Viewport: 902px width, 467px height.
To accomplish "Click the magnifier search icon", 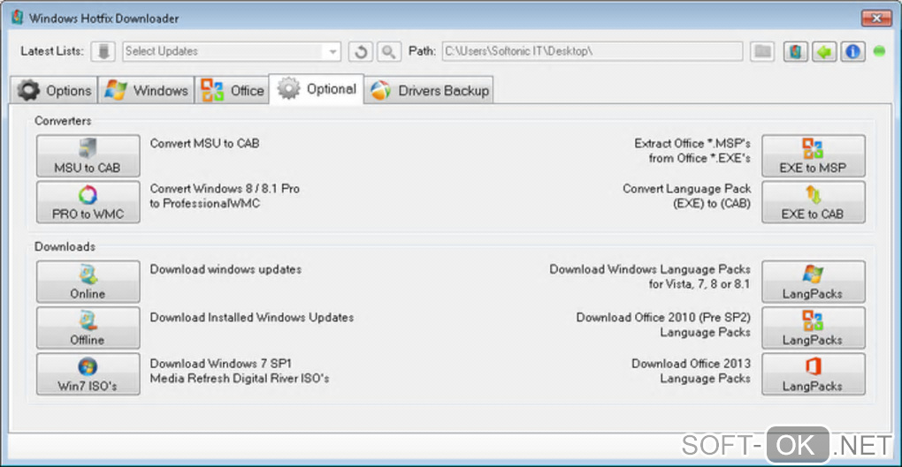I will point(389,52).
